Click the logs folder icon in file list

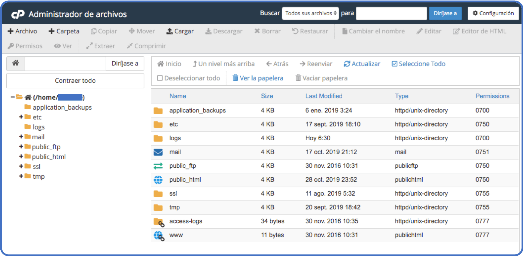158,138
